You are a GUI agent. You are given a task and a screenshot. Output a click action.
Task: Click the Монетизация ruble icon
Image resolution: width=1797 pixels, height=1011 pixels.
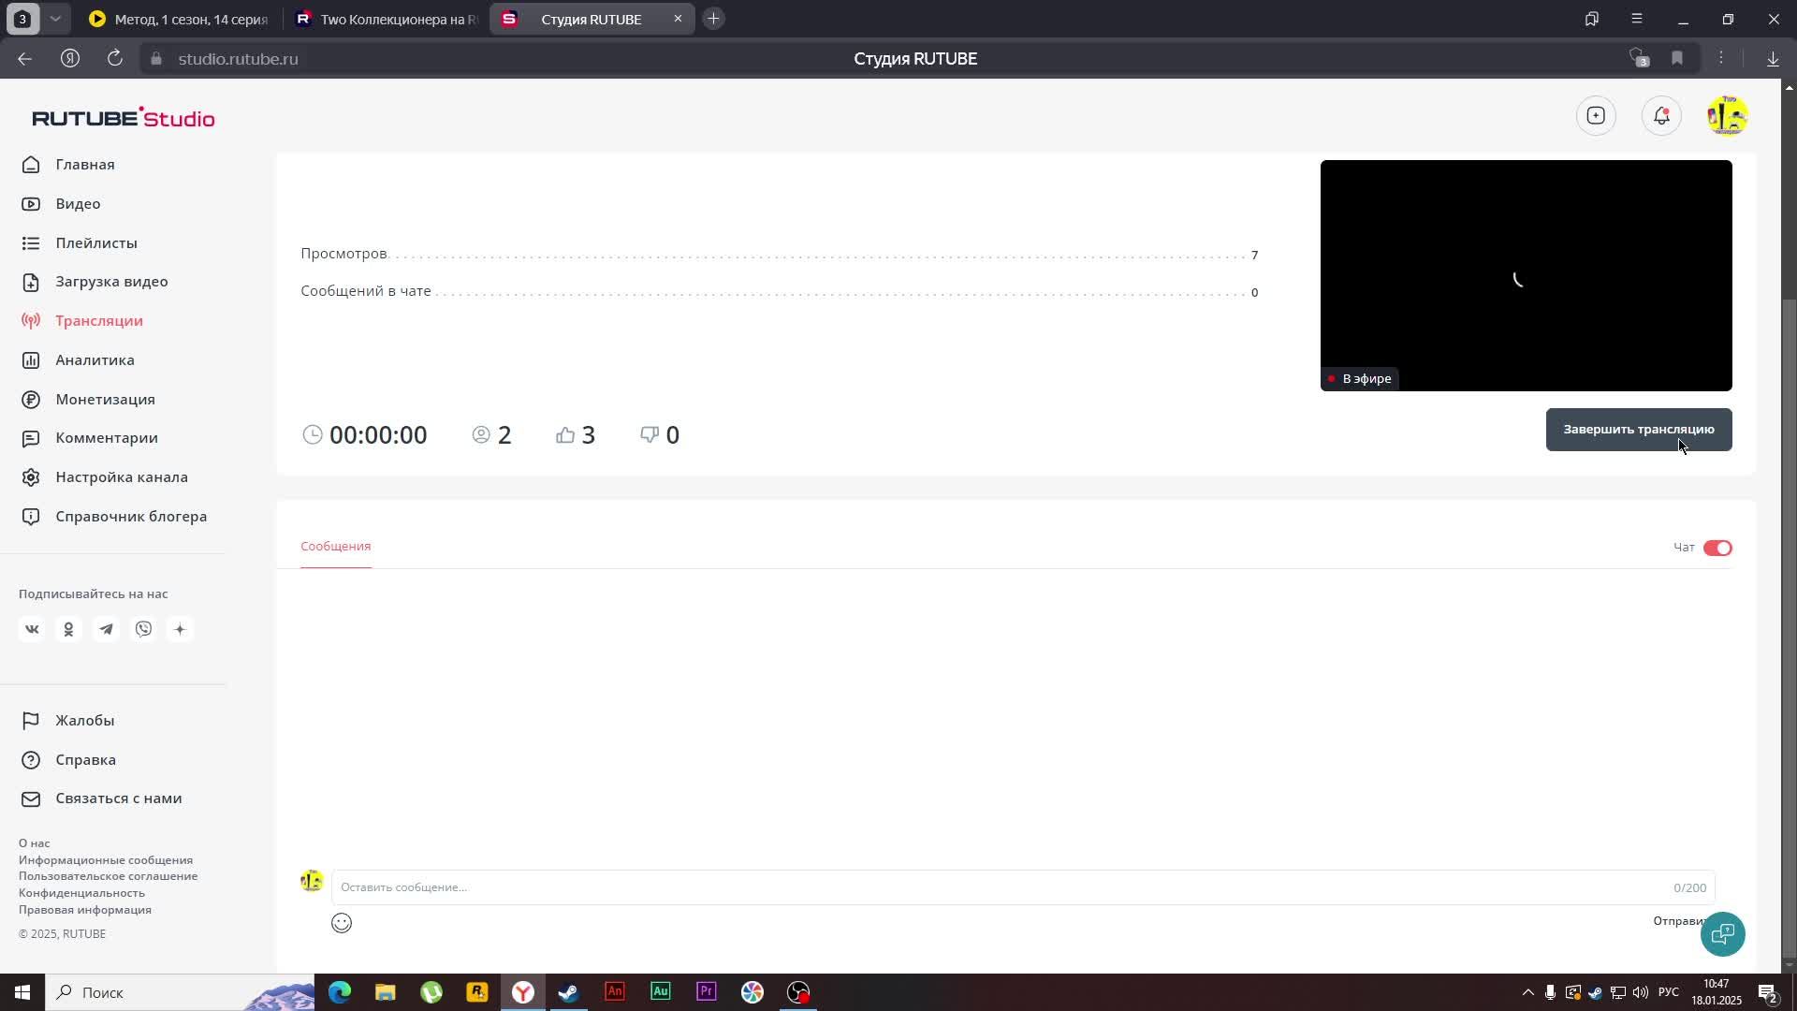(31, 400)
